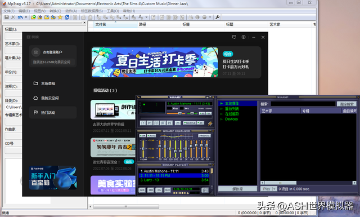360x217 pixels.
Task: Click Winamp previous track button
Action: 143,123
